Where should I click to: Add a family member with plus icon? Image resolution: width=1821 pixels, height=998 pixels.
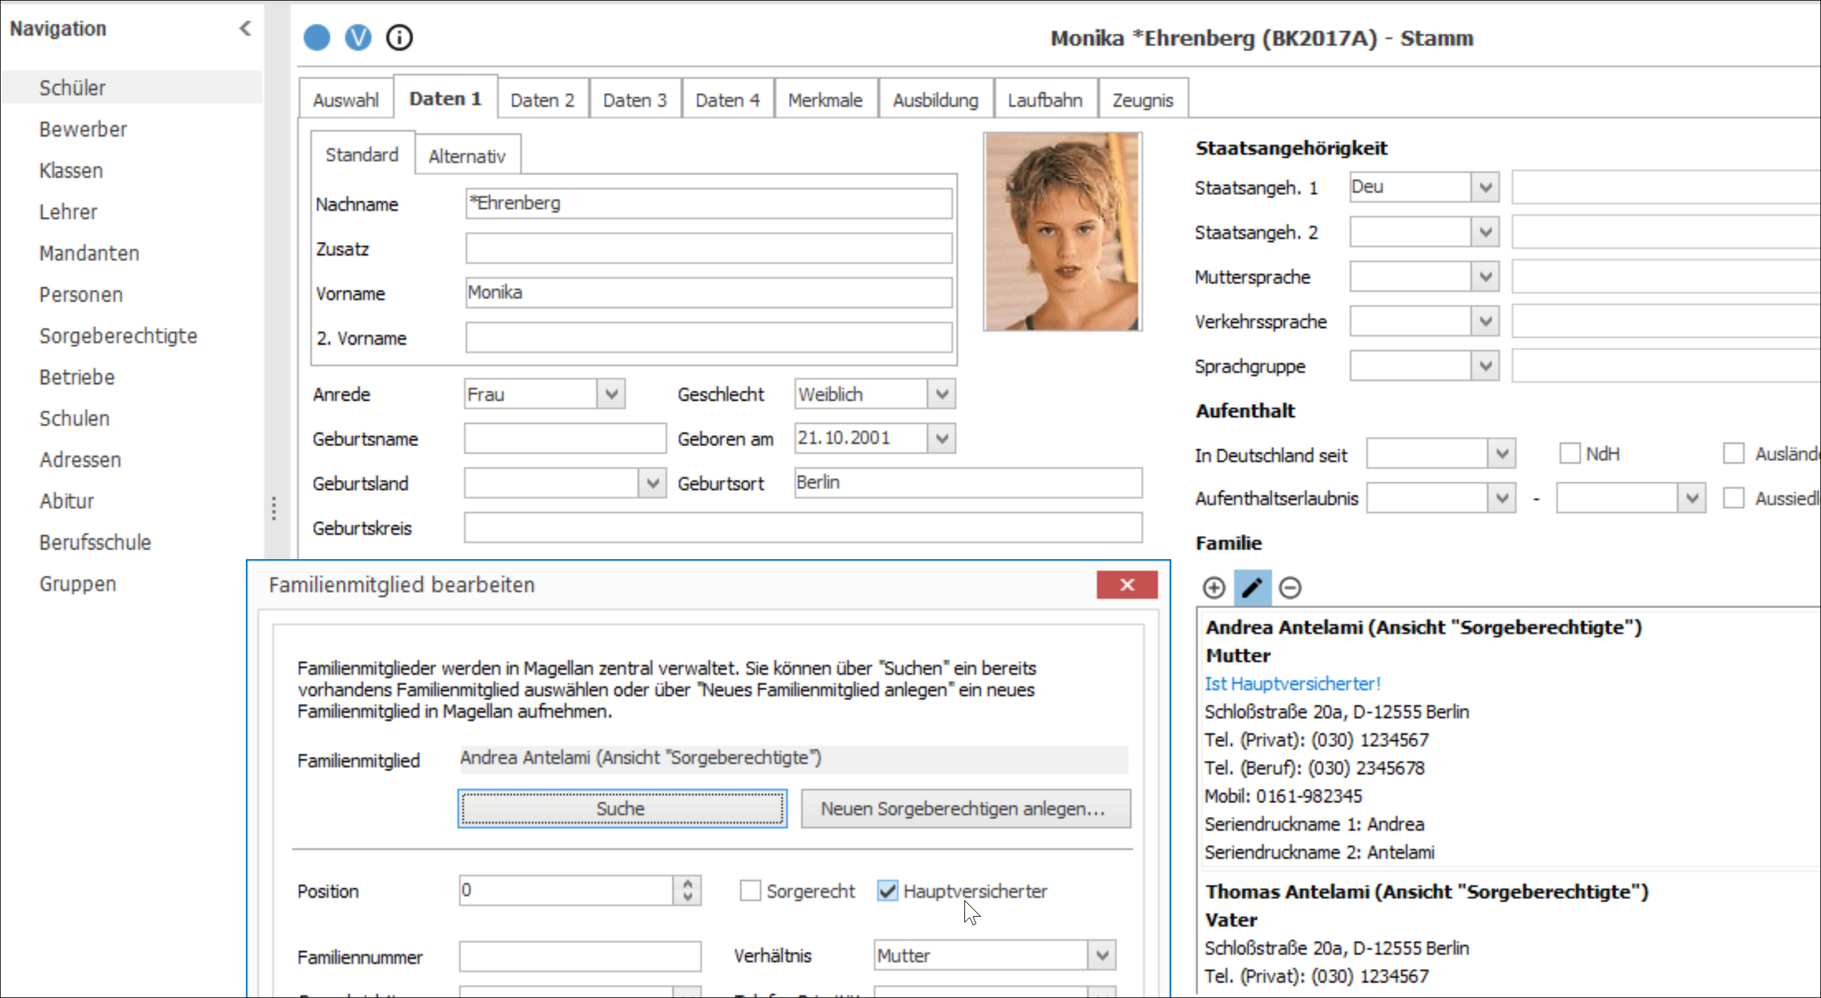[x=1214, y=588]
